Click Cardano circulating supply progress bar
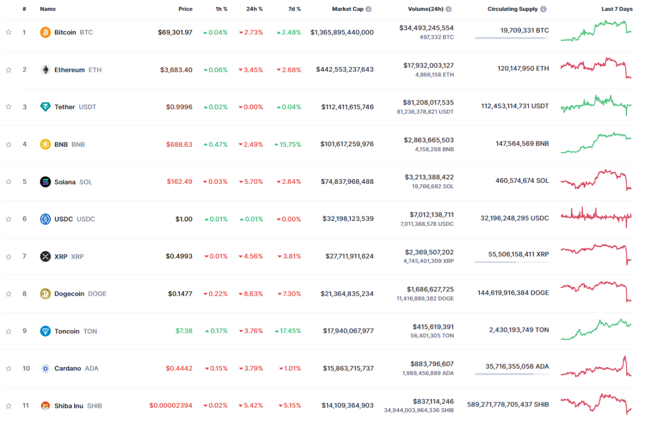The width and height of the screenshot is (645, 422). click(512, 374)
